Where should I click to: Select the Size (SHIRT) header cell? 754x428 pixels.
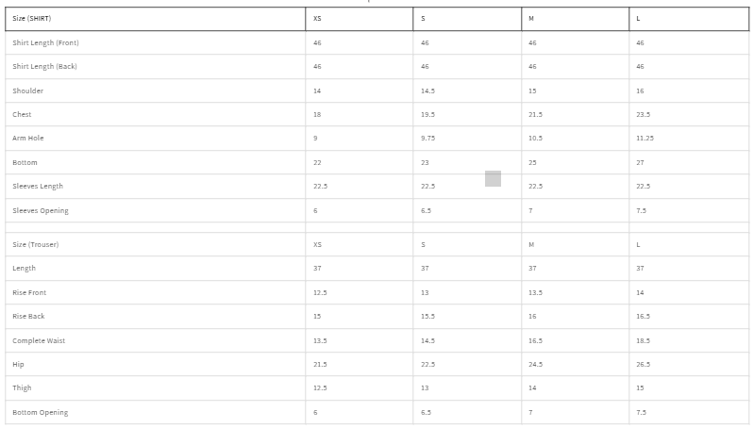click(156, 19)
